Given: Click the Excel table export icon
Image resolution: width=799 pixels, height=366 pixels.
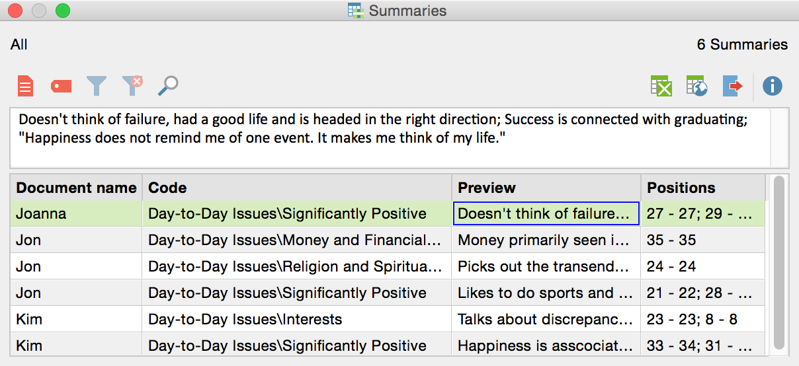Looking at the screenshot, I should [x=661, y=86].
